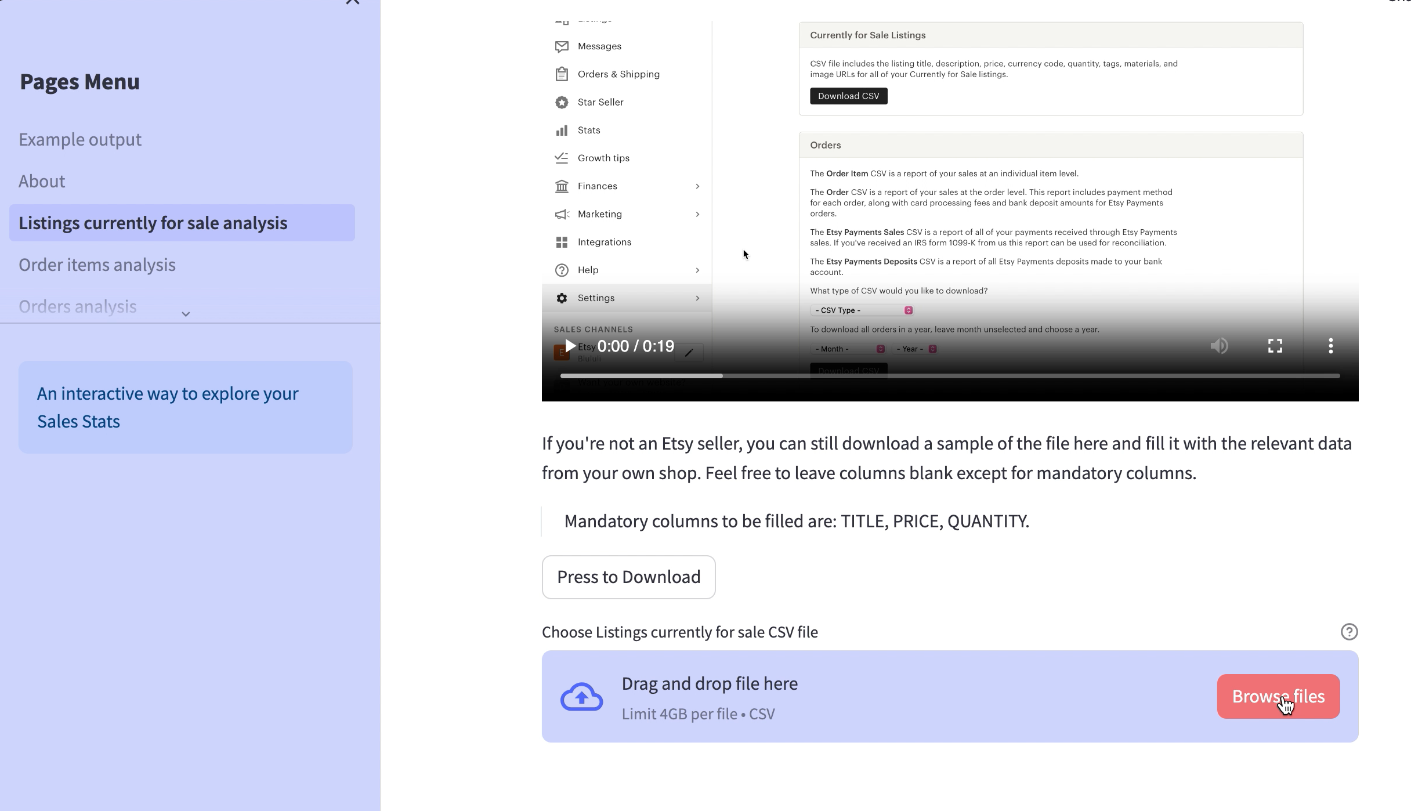Viewport: 1411px width, 811px height.
Task: Click the Mandatory columns note text
Action: tap(797, 521)
